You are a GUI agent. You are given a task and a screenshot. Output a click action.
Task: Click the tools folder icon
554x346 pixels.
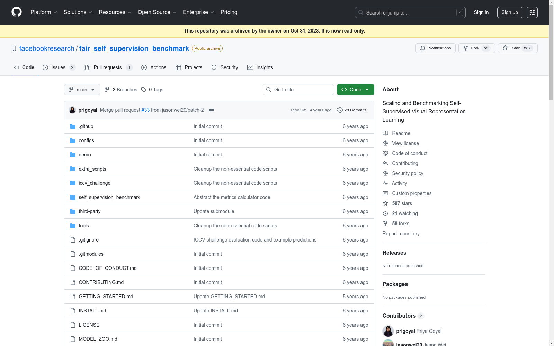tap(73, 226)
